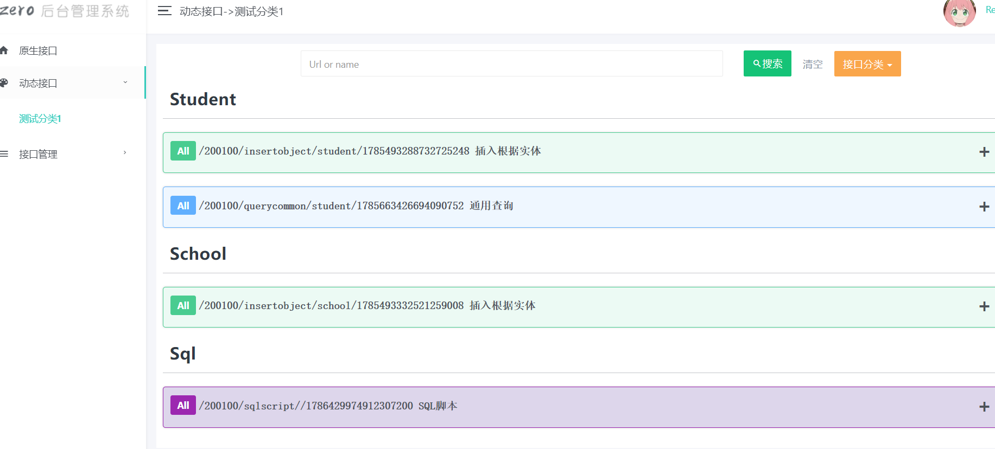Expand the student insertobject row plus icon

click(x=984, y=152)
